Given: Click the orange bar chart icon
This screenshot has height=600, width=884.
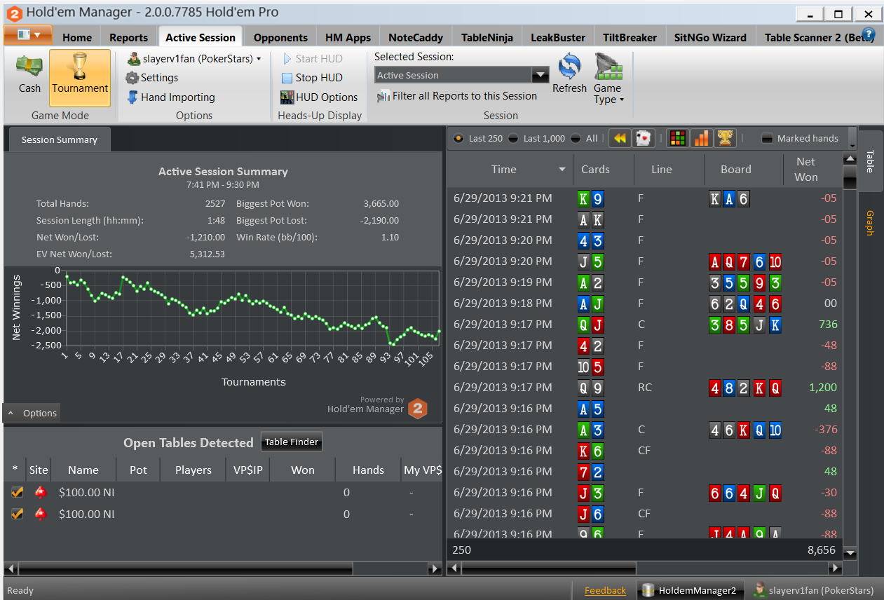Looking at the screenshot, I should pos(701,139).
